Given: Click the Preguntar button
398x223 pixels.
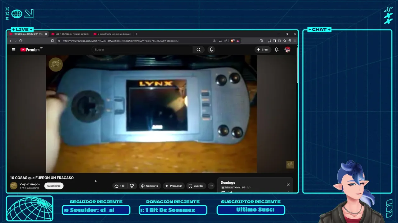Looking at the screenshot, I should coord(174,186).
